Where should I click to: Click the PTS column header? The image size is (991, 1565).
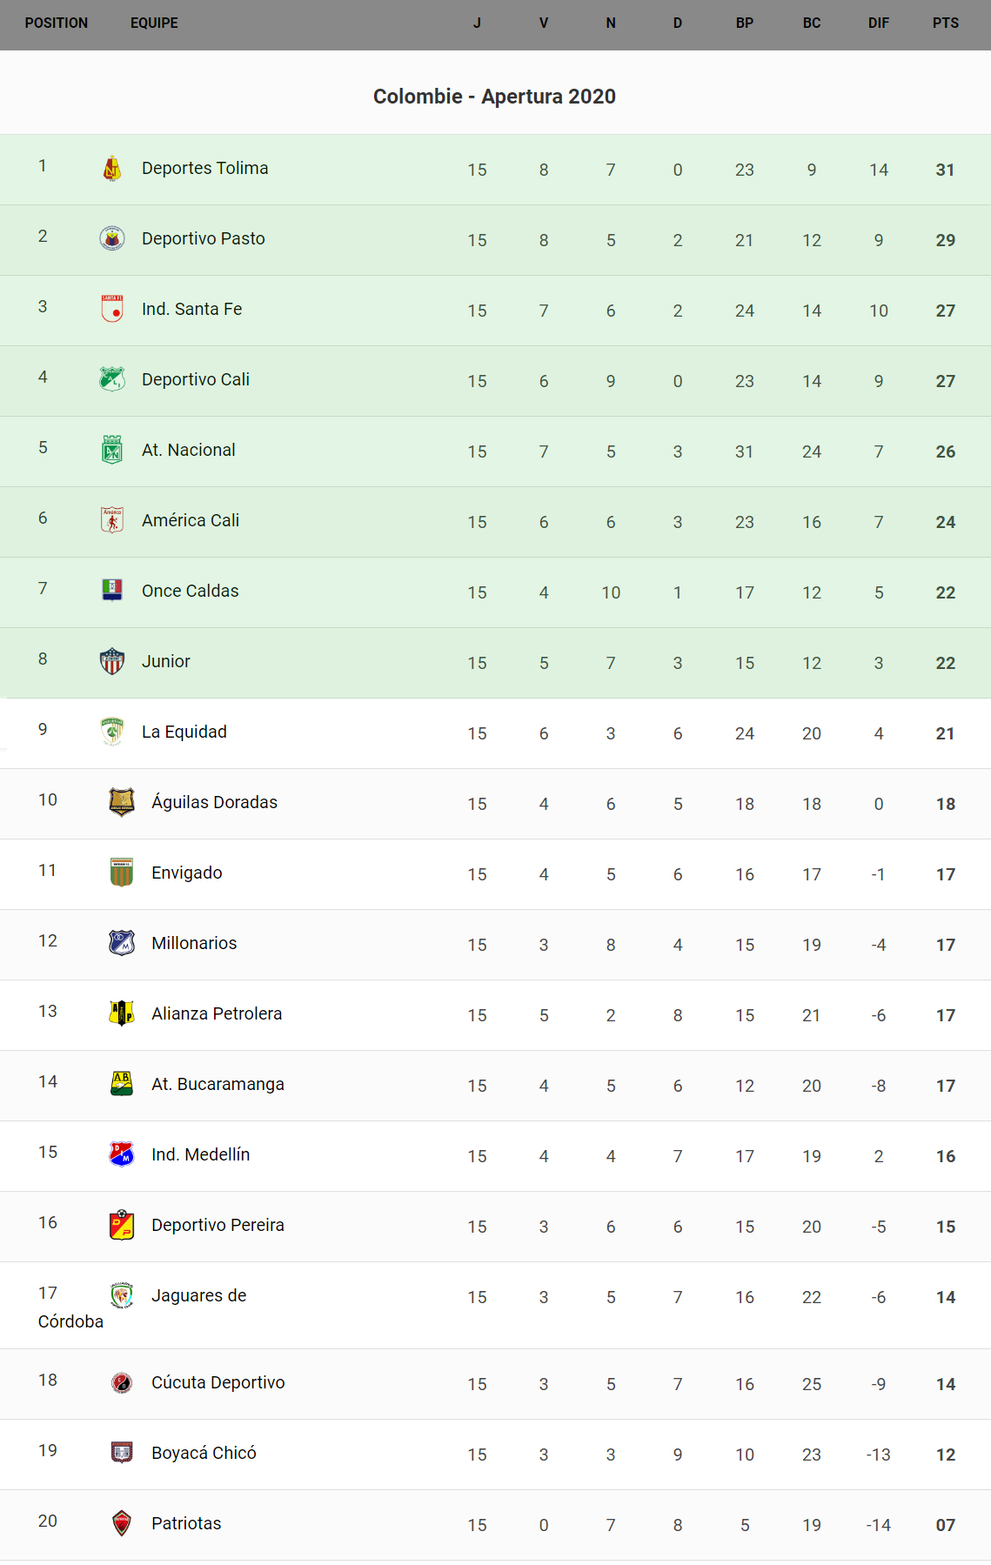(x=946, y=23)
